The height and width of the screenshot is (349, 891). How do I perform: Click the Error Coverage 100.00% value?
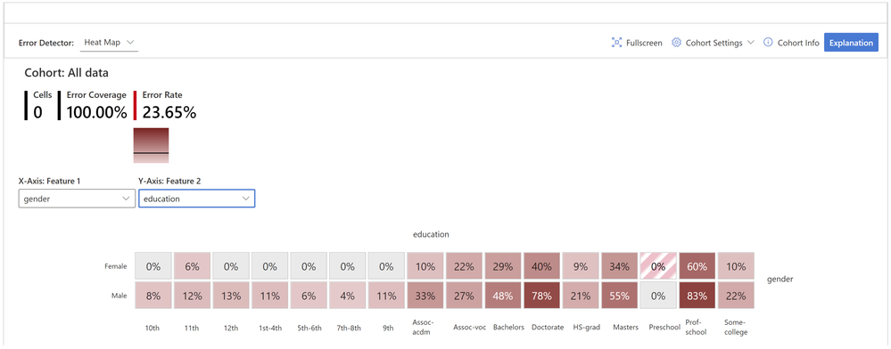(x=96, y=112)
